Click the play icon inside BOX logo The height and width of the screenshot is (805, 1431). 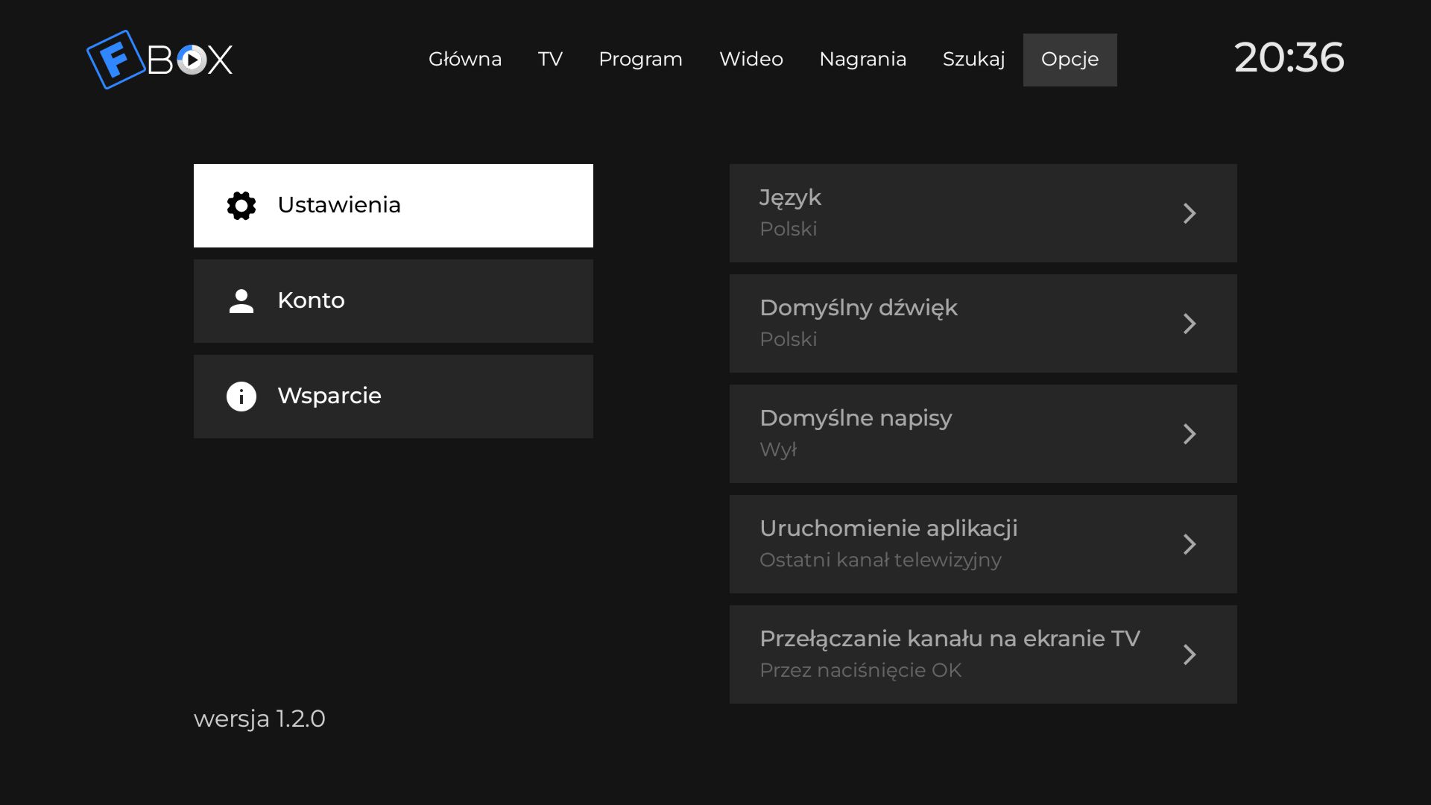(x=192, y=60)
